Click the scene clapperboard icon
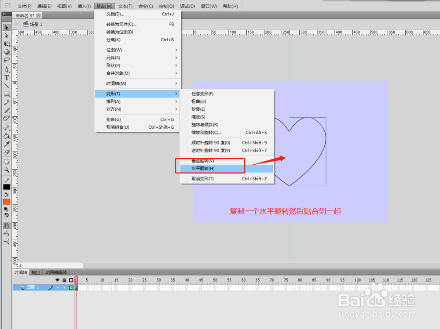Screen dimensions: 440x329 point(26,24)
